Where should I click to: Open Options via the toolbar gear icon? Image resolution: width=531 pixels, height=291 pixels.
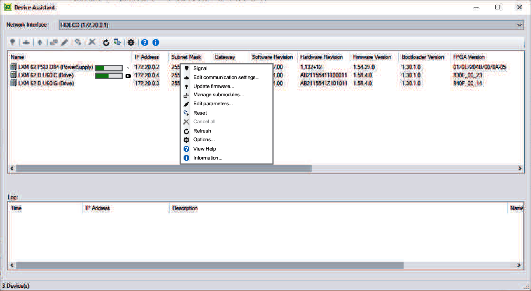coord(131,42)
